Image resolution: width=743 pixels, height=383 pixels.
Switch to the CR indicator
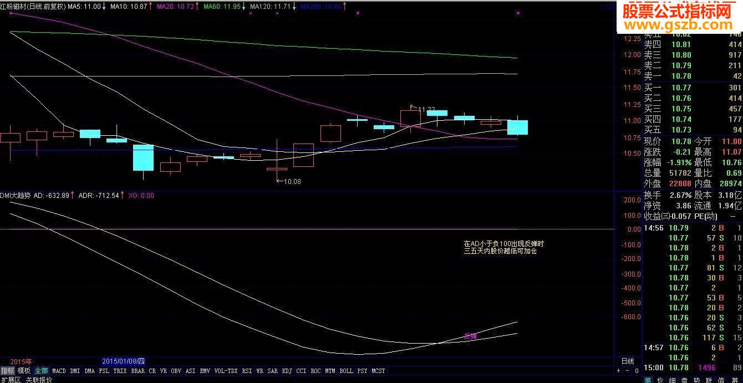[152, 371]
